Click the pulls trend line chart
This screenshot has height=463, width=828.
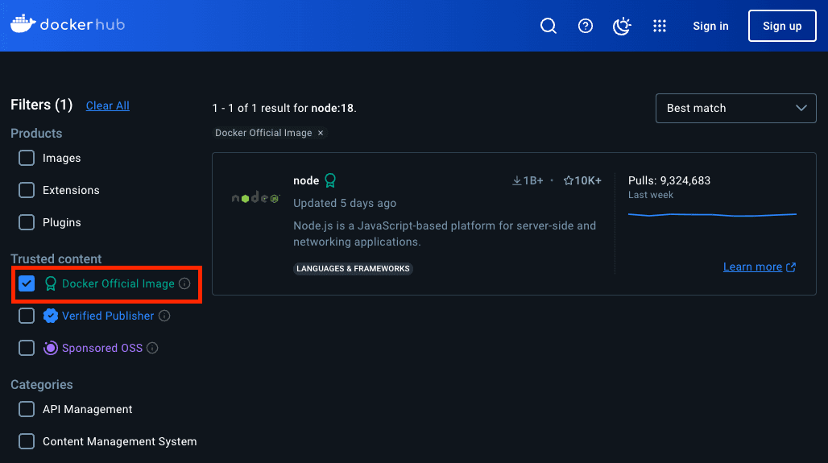click(x=712, y=215)
